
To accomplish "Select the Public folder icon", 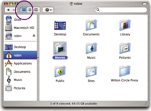I will tap(60, 71).
